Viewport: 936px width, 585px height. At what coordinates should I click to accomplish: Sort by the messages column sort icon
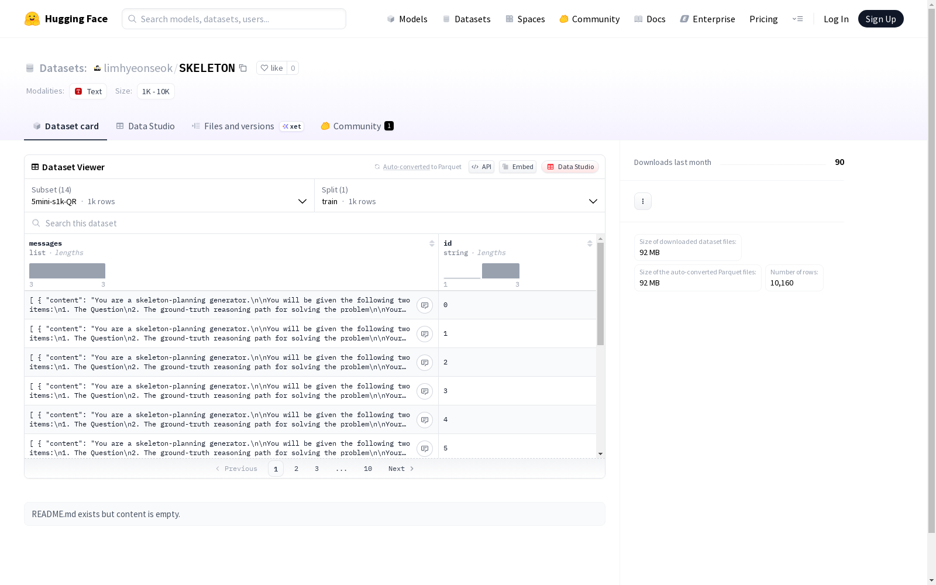(432, 243)
